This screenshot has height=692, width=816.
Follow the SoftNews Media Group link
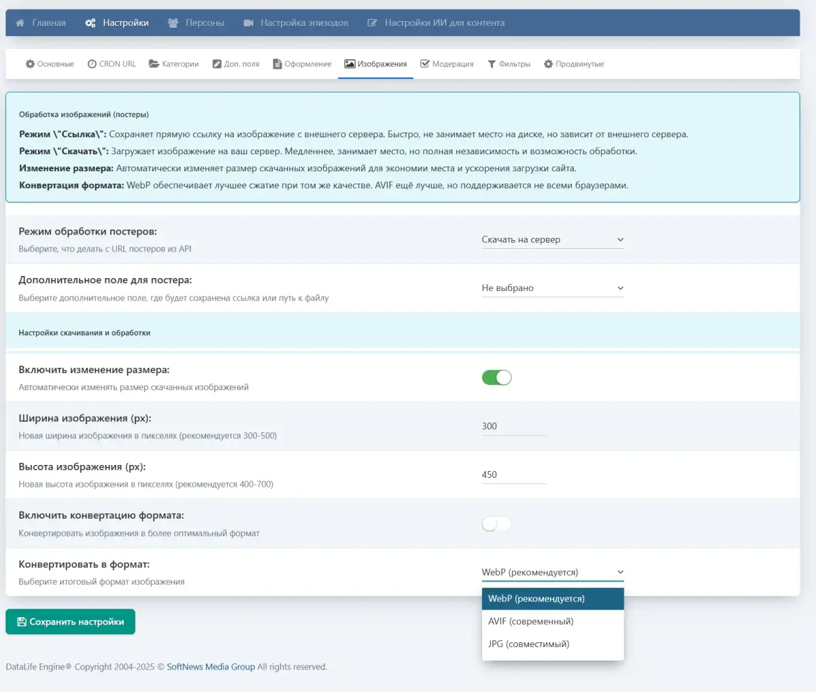pyautogui.click(x=211, y=667)
